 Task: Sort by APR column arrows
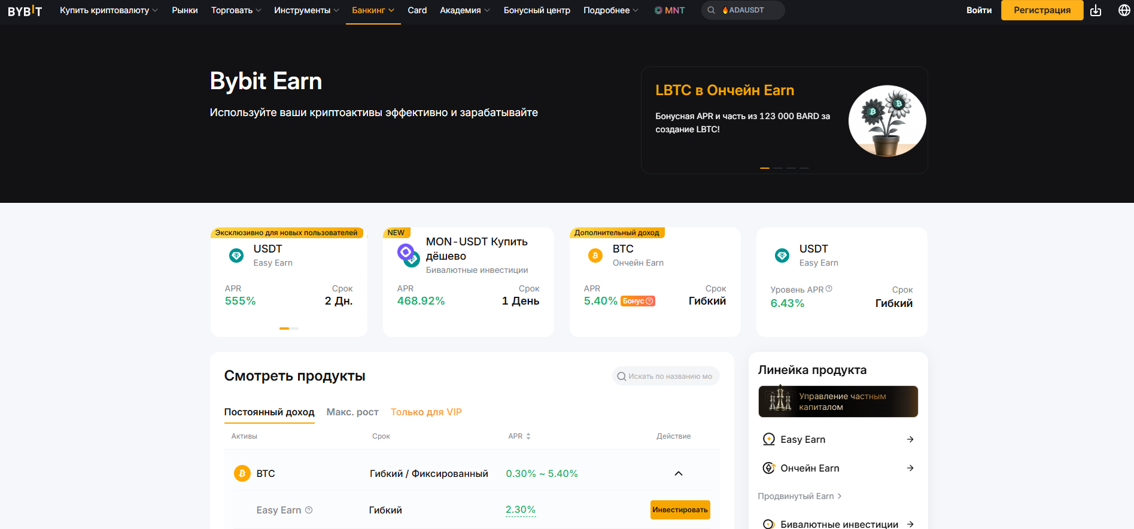coord(528,436)
